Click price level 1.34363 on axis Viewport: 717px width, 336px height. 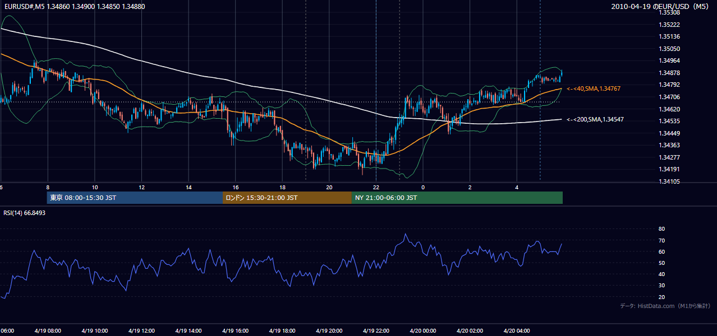click(x=669, y=145)
